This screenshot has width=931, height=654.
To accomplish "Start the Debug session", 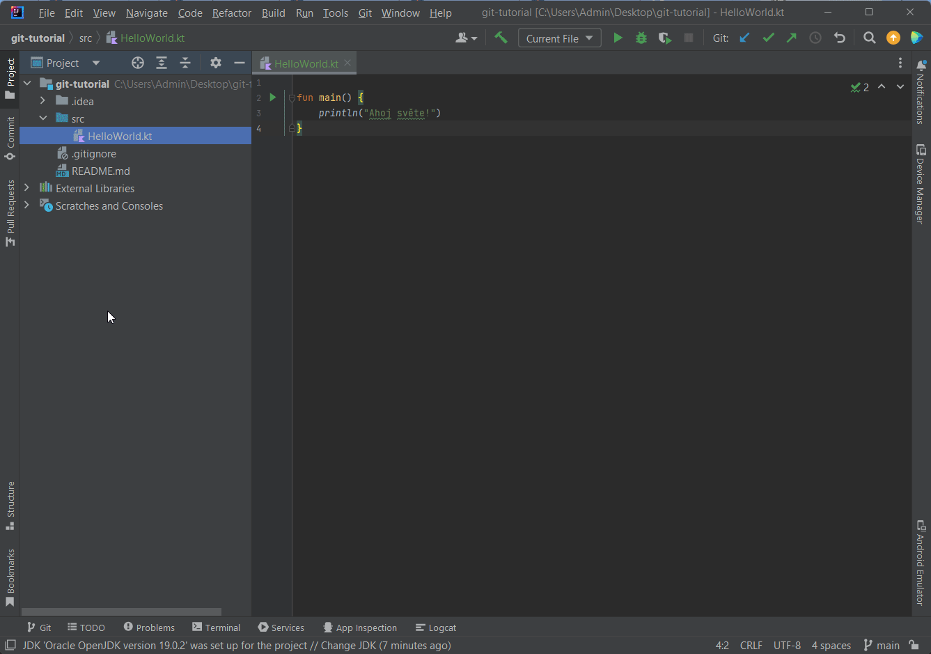I will 641,38.
